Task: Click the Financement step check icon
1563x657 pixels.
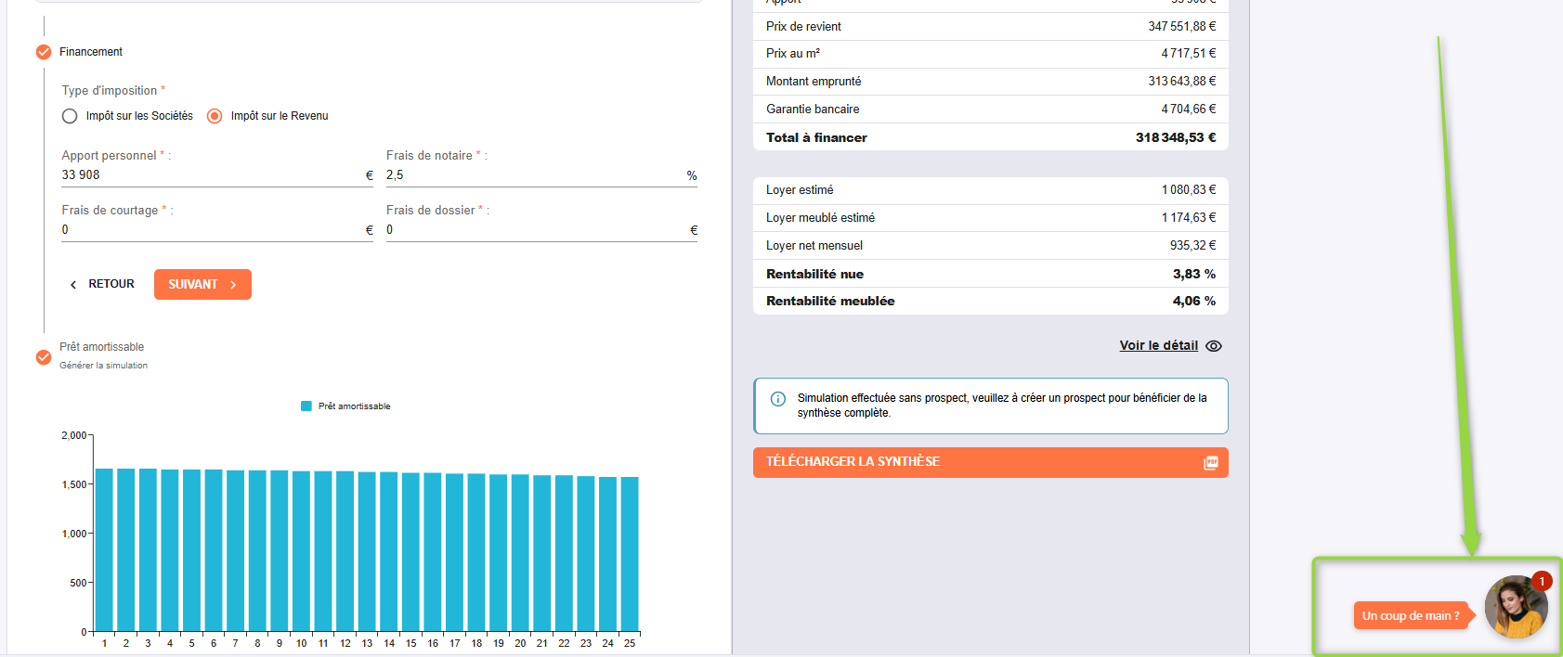Action: pyautogui.click(x=44, y=52)
